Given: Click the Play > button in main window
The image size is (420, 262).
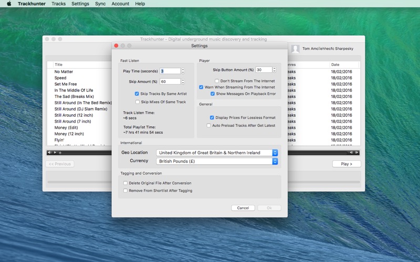Looking at the screenshot, I should 346,164.
